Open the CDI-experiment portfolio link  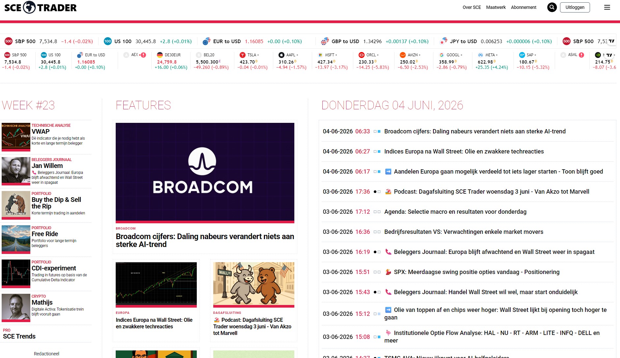coord(54,268)
